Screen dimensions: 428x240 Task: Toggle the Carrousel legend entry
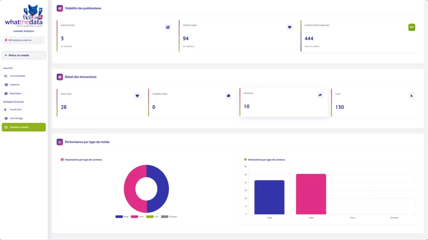pos(169,217)
